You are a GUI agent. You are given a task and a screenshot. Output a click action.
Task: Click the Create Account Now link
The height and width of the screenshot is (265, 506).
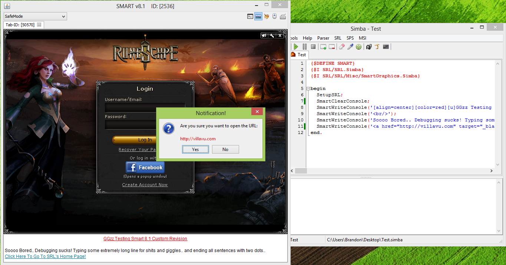(145, 185)
